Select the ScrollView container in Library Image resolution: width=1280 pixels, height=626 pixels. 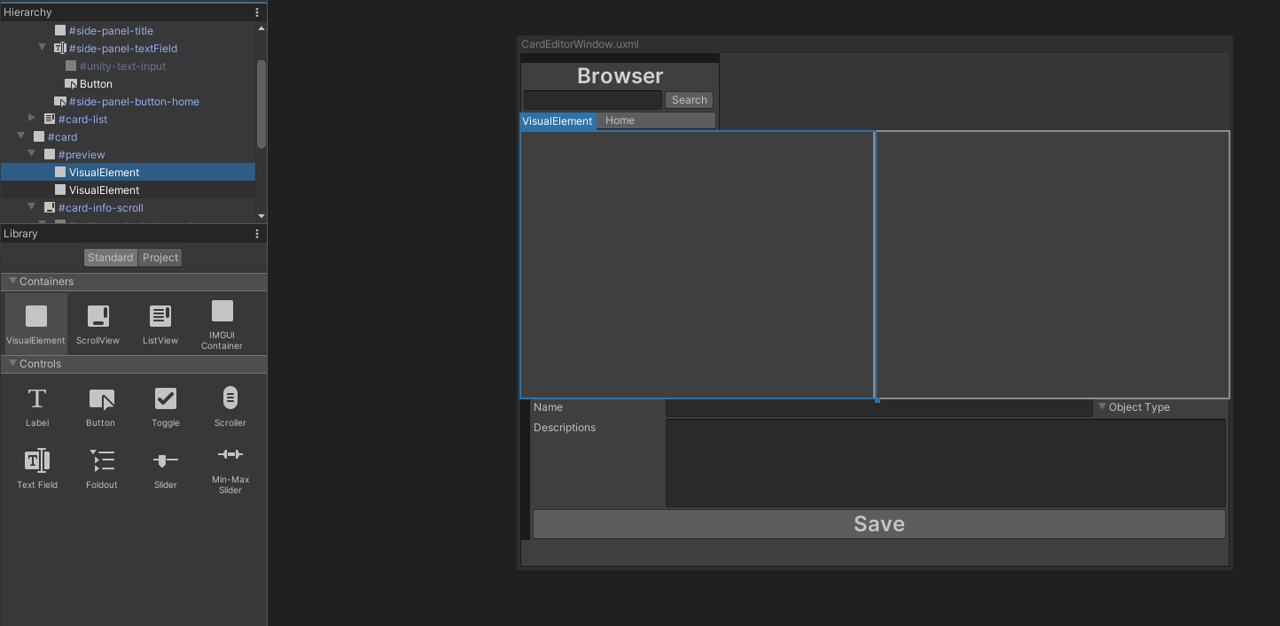(98, 321)
